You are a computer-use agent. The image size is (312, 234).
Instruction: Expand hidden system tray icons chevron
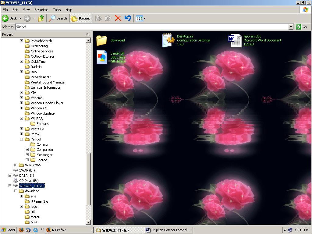click(x=285, y=230)
